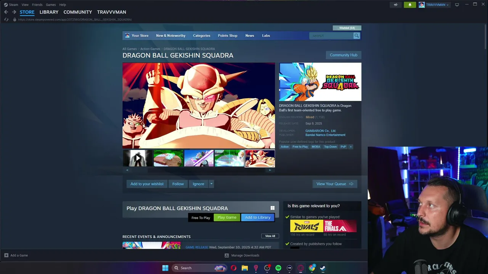The height and width of the screenshot is (274, 488).
Task: Click the PvP tag
Action: pyautogui.click(x=343, y=147)
